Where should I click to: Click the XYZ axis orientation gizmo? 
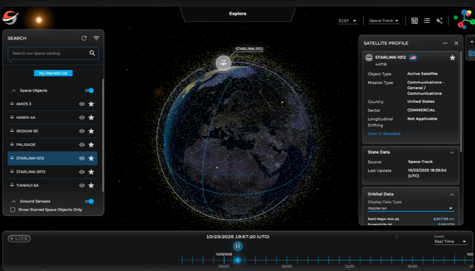click(x=464, y=19)
